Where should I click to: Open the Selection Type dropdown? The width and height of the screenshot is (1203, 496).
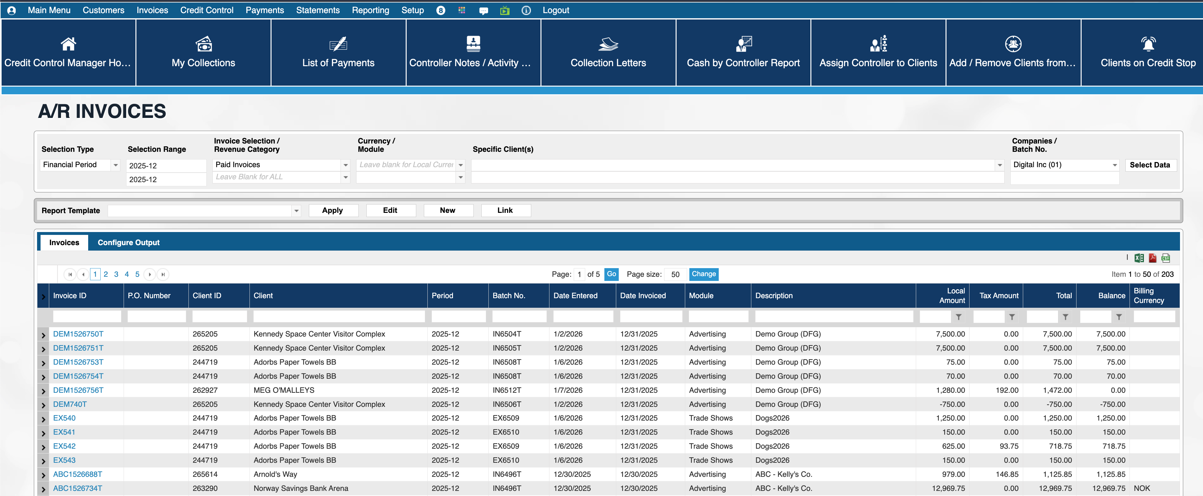tap(115, 165)
